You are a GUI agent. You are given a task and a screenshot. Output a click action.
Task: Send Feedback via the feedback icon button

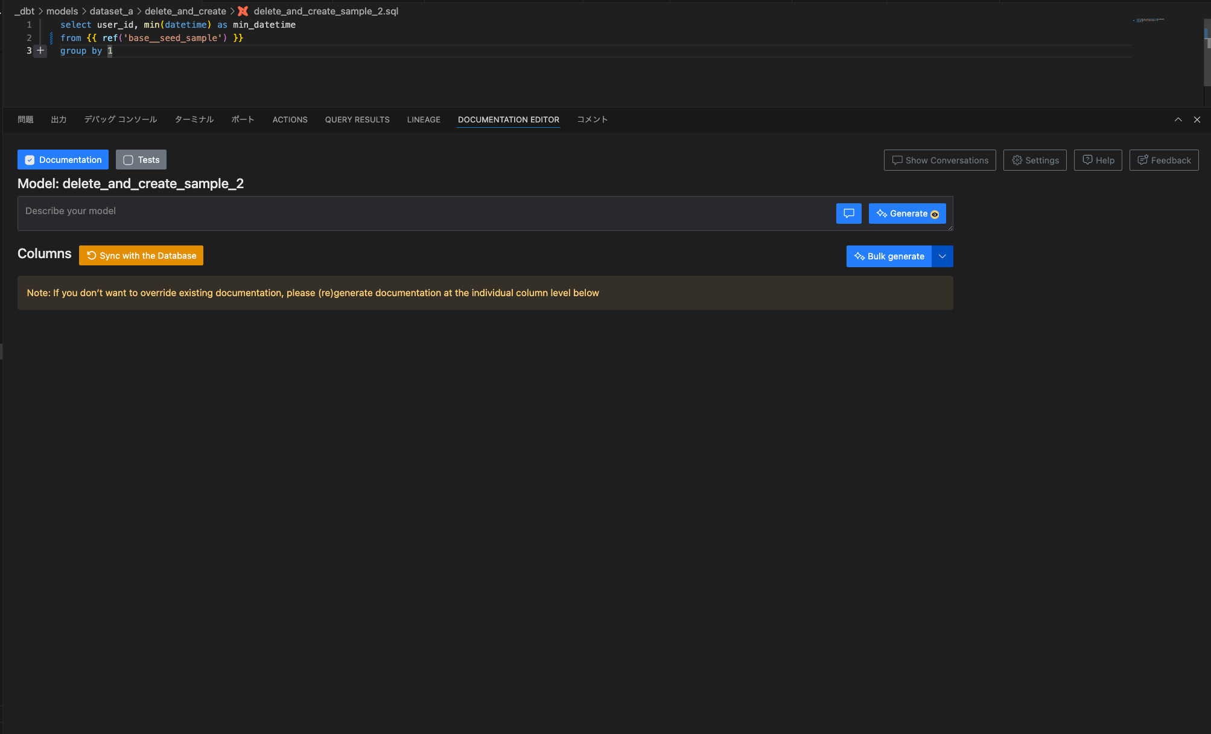[x=1163, y=160]
